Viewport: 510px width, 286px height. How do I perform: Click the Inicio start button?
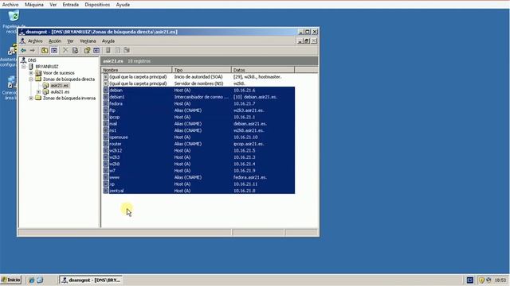pos(10,280)
